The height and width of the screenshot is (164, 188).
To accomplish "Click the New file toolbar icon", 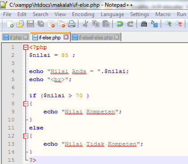I will tap(10, 24).
